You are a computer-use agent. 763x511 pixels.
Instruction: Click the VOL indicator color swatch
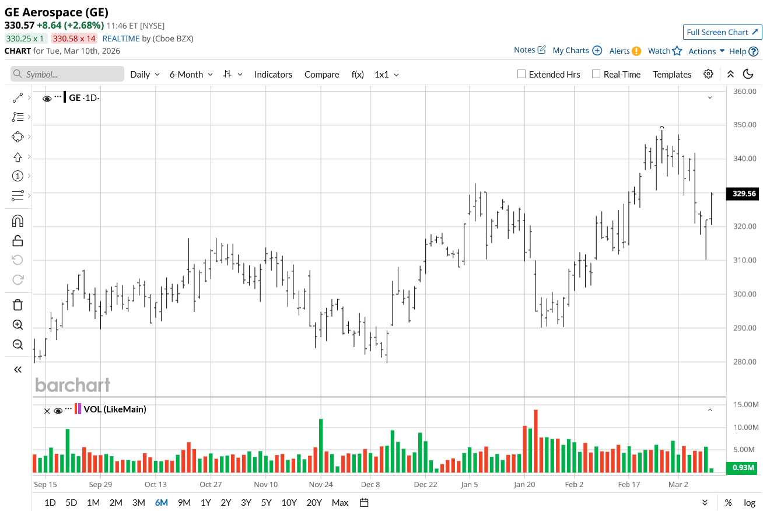pos(78,409)
